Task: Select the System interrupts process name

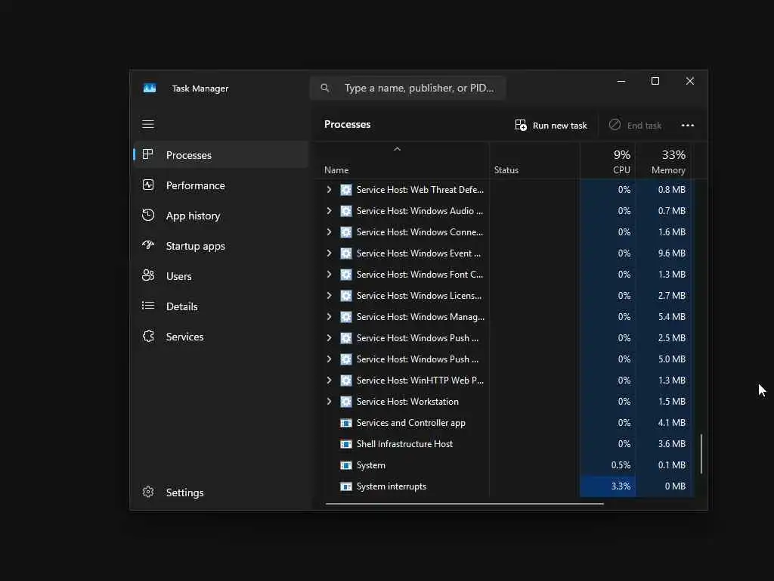Action: click(x=391, y=486)
